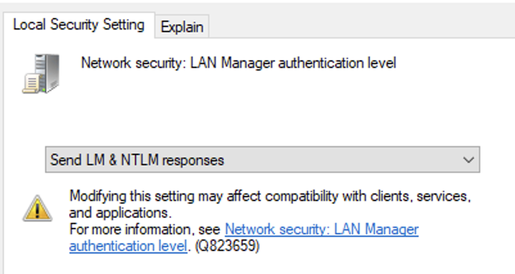Click the empty area below the setting title
This screenshot has width=515, height=274.
pos(257,109)
